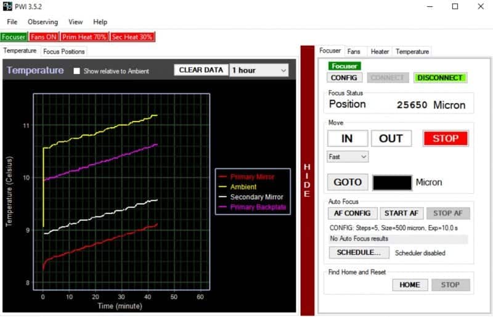Click the Sec Heat 30% indicator
Screen dimensions: 493x317
132,37
